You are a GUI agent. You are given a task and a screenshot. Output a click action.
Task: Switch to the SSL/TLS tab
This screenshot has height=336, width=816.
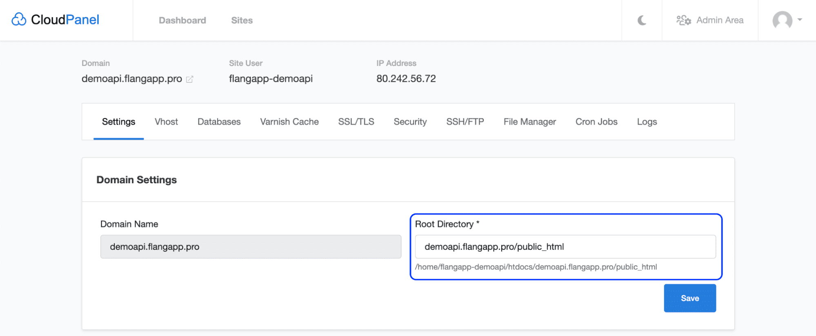coord(356,122)
